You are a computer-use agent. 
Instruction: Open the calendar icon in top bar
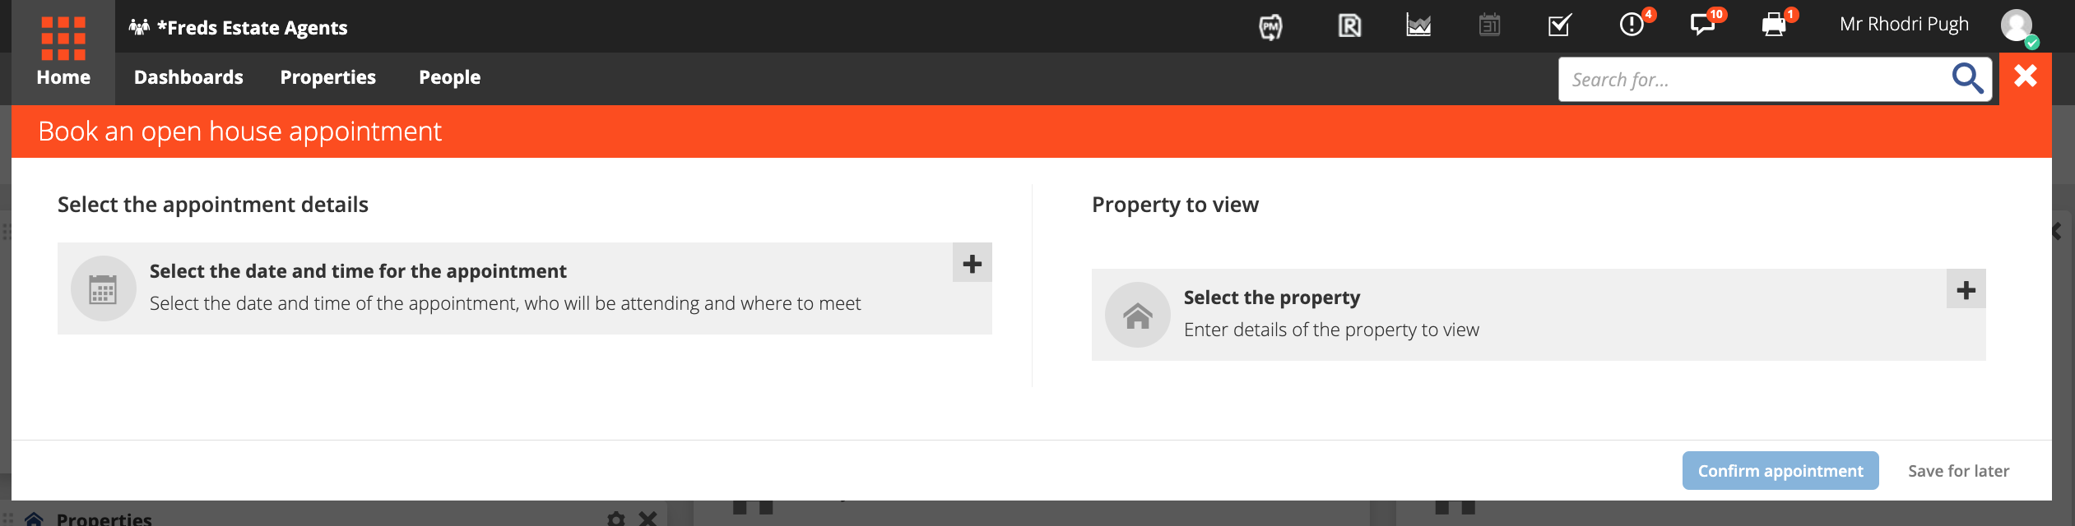point(1489,25)
